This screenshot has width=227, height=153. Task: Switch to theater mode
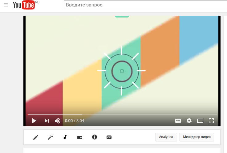pyautogui.click(x=200, y=121)
